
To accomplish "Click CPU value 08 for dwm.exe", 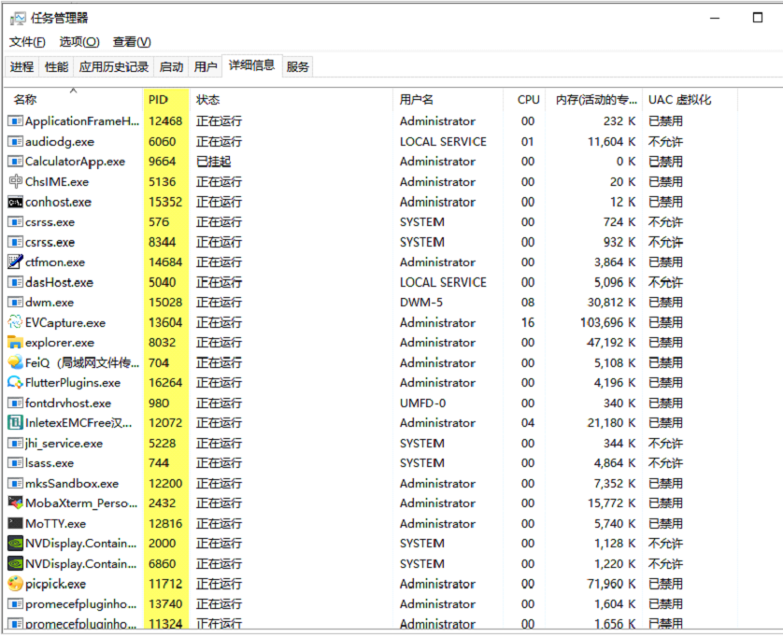I will [x=528, y=303].
